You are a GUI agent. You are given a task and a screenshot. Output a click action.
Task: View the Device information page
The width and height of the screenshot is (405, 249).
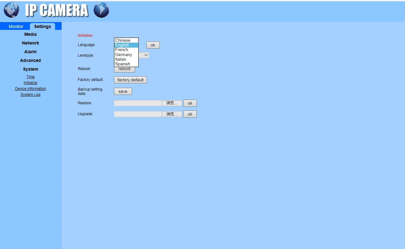coord(31,89)
